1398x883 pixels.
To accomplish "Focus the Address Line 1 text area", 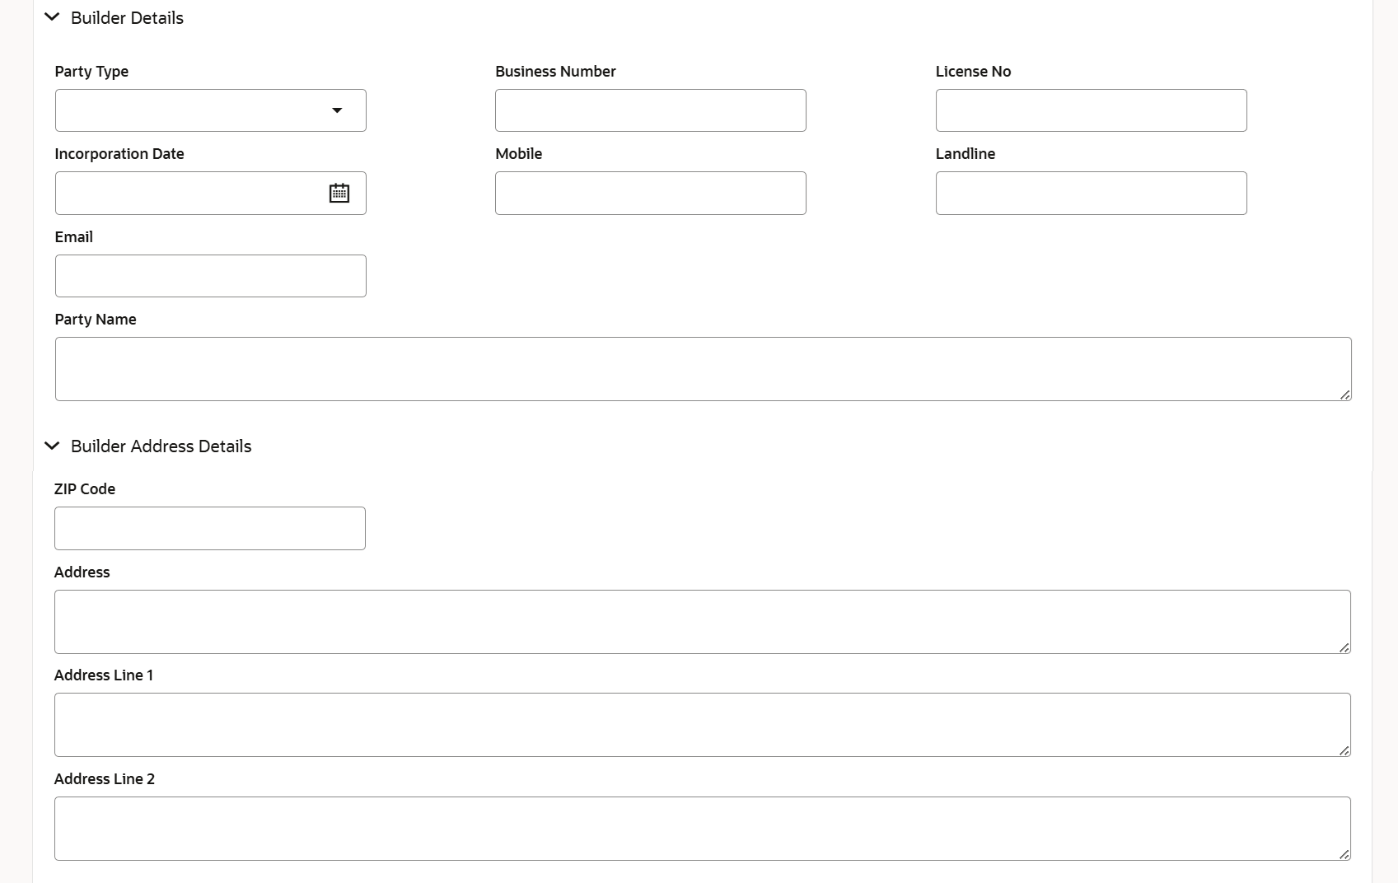I will tap(703, 725).
